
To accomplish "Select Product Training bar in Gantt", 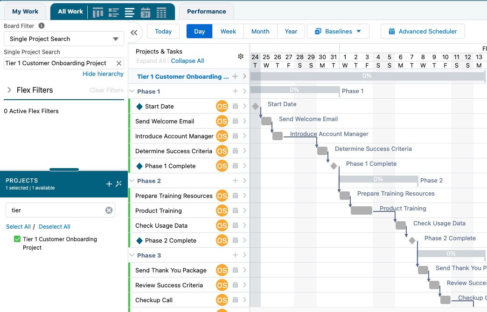I will pos(362,210).
